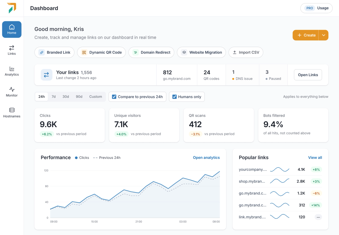Click the Import CSV button
Screen dimensions: 339x235
tap(246, 52)
